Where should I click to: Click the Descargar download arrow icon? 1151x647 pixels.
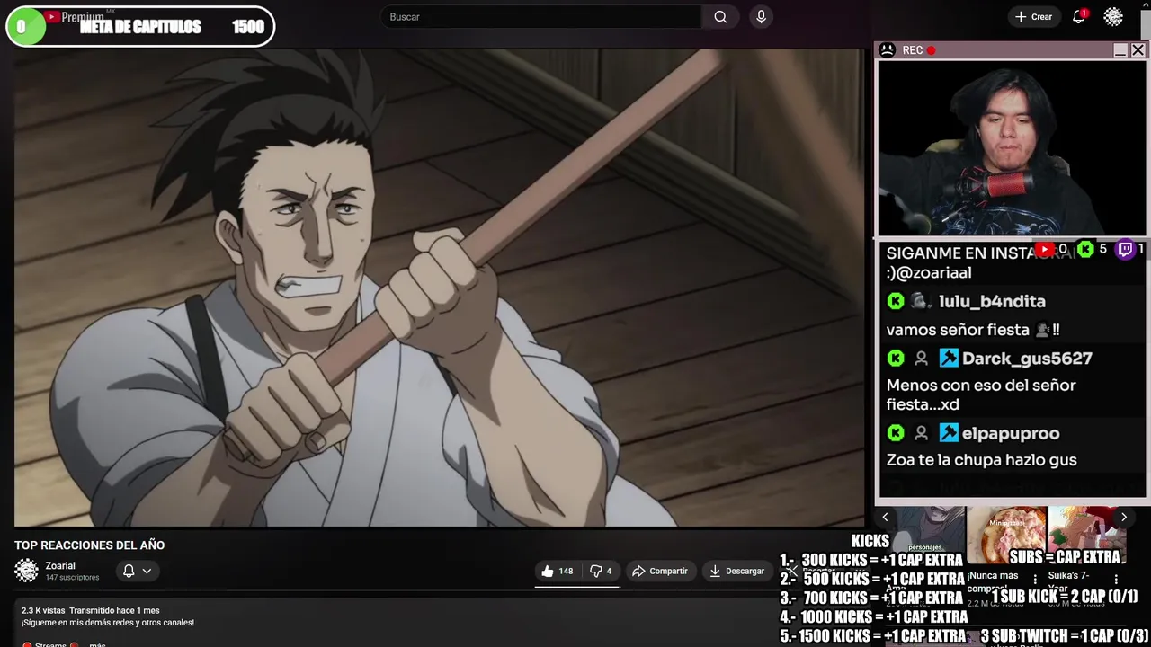[715, 571]
